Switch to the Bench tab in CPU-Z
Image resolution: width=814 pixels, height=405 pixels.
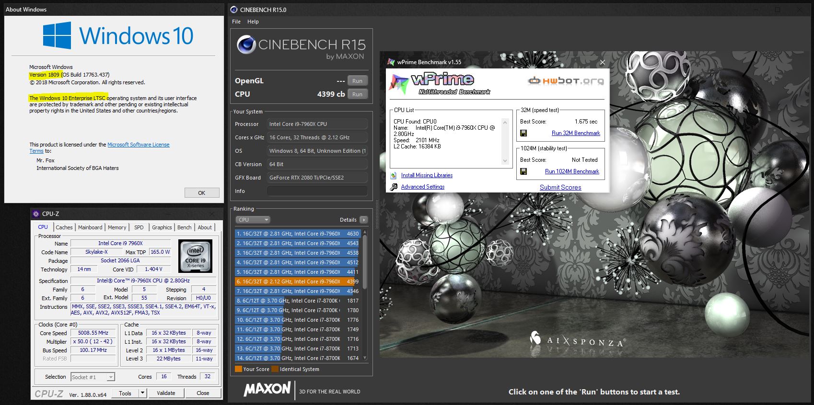click(x=184, y=227)
